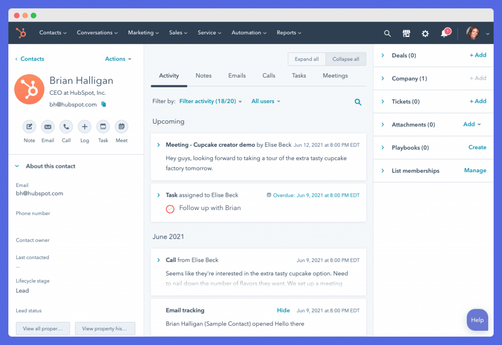502x345 pixels.
Task: Add a new deal
Action: click(477, 55)
